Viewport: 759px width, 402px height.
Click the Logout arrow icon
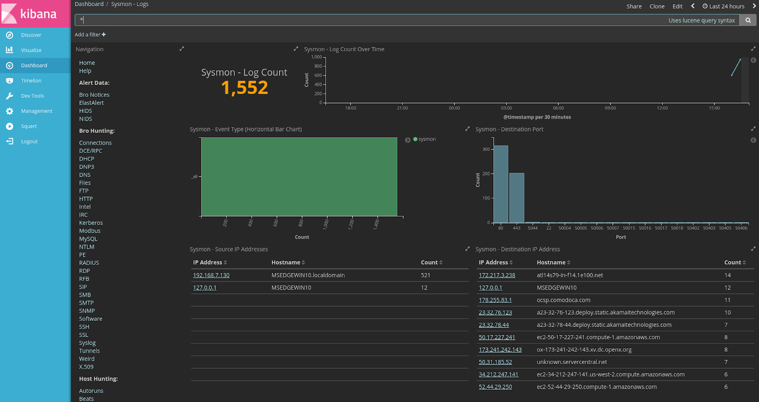tap(9, 141)
